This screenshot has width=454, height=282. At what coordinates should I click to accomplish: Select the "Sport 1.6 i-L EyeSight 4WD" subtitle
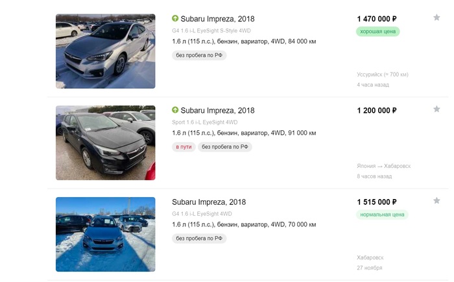click(x=205, y=122)
